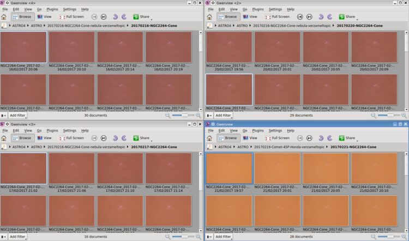Open the Edit menu in active Gwenview window
Image resolution: width=409 pixels, height=241 pixels.
tap(222, 130)
